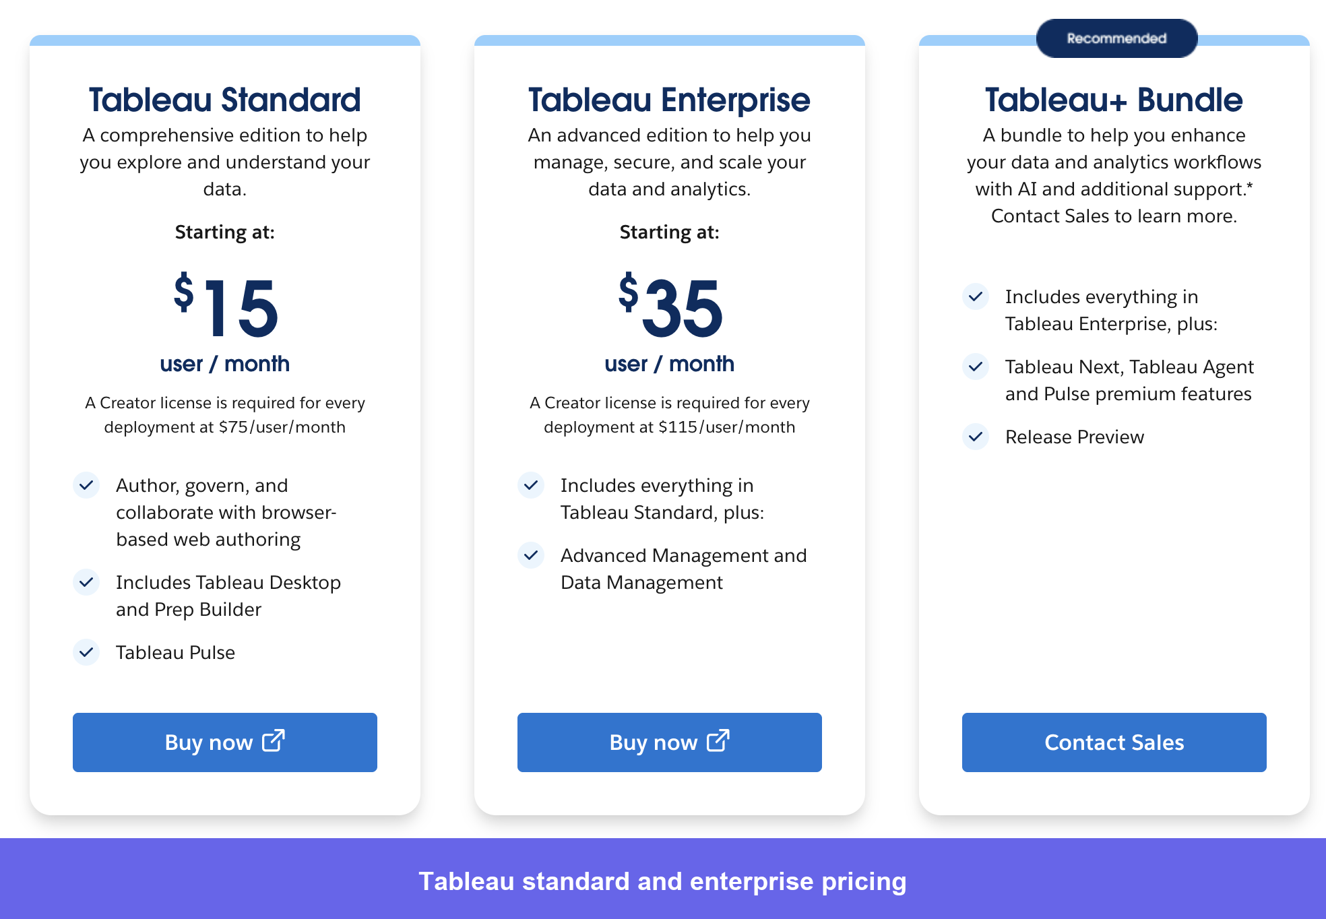Screen dimensions: 1326x919
Task: Click the checkmark next to Tableau Desktop and Prep Builder
Action: pyautogui.click(x=86, y=583)
